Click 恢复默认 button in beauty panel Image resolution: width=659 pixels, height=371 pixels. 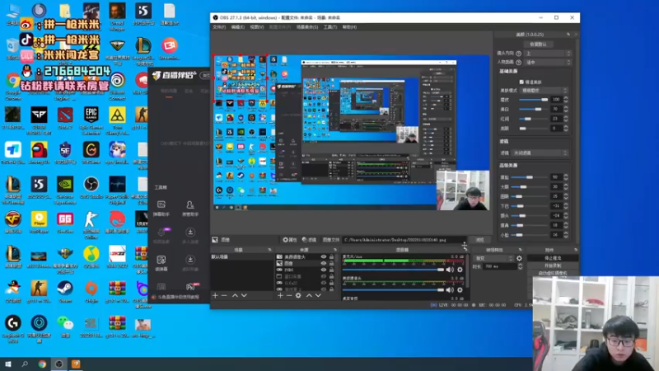539,45
